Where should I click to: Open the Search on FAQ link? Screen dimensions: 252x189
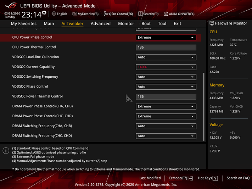click(x=238, y=178)
